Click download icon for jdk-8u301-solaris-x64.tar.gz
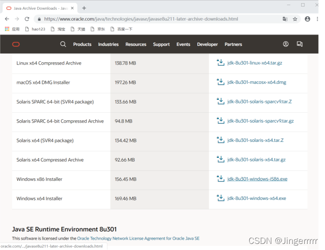325x250 pixels. (x=221, y=159)
